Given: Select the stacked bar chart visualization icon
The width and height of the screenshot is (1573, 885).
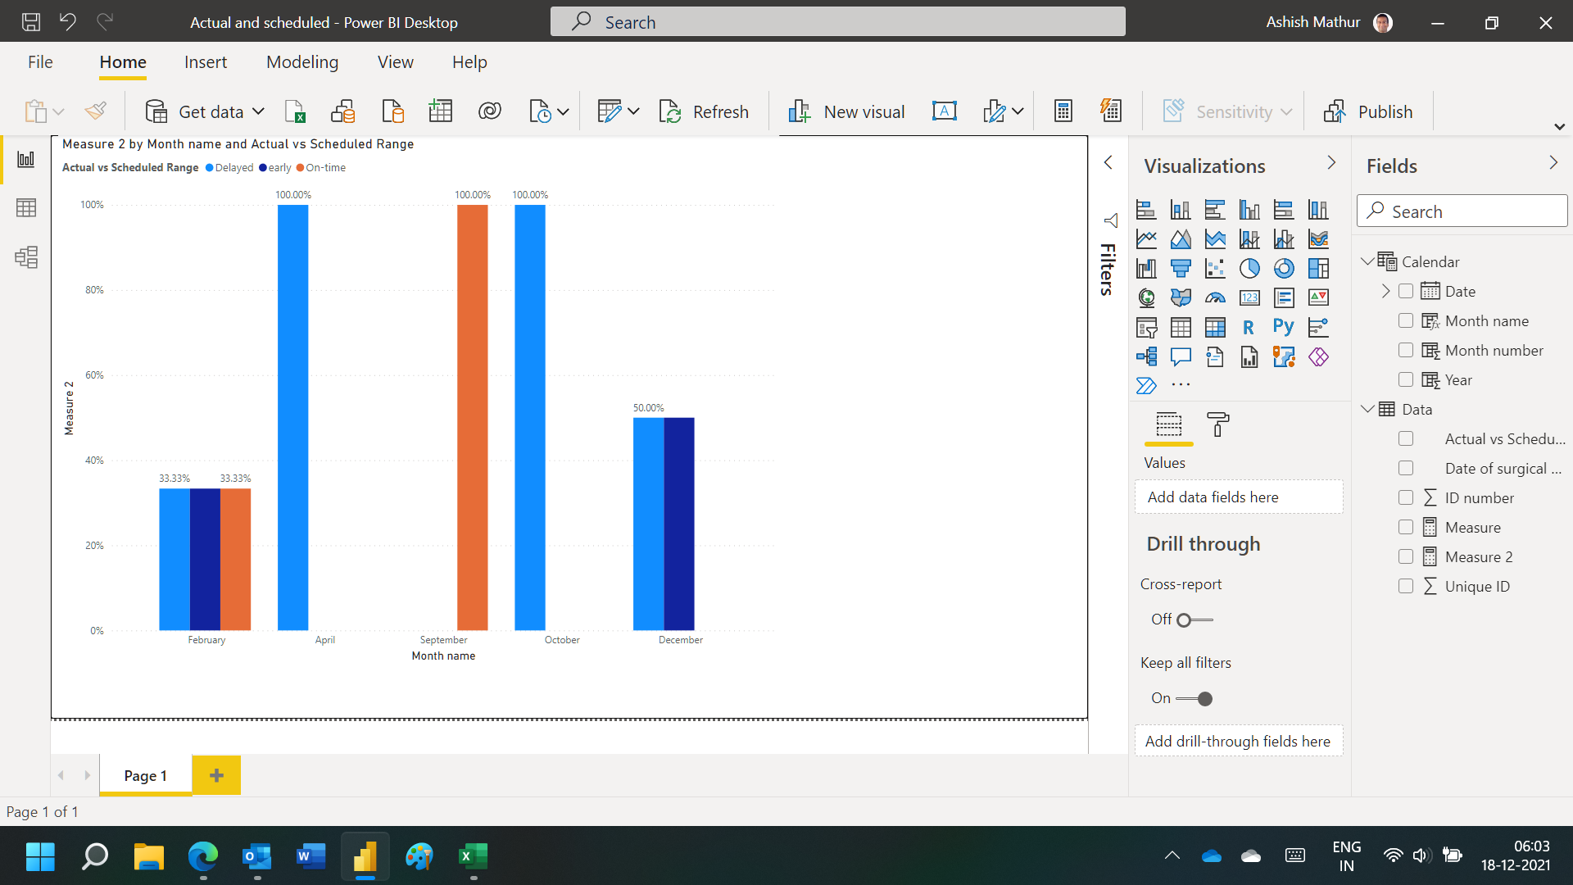Looking at the screenshot, I should point(1146,210).
